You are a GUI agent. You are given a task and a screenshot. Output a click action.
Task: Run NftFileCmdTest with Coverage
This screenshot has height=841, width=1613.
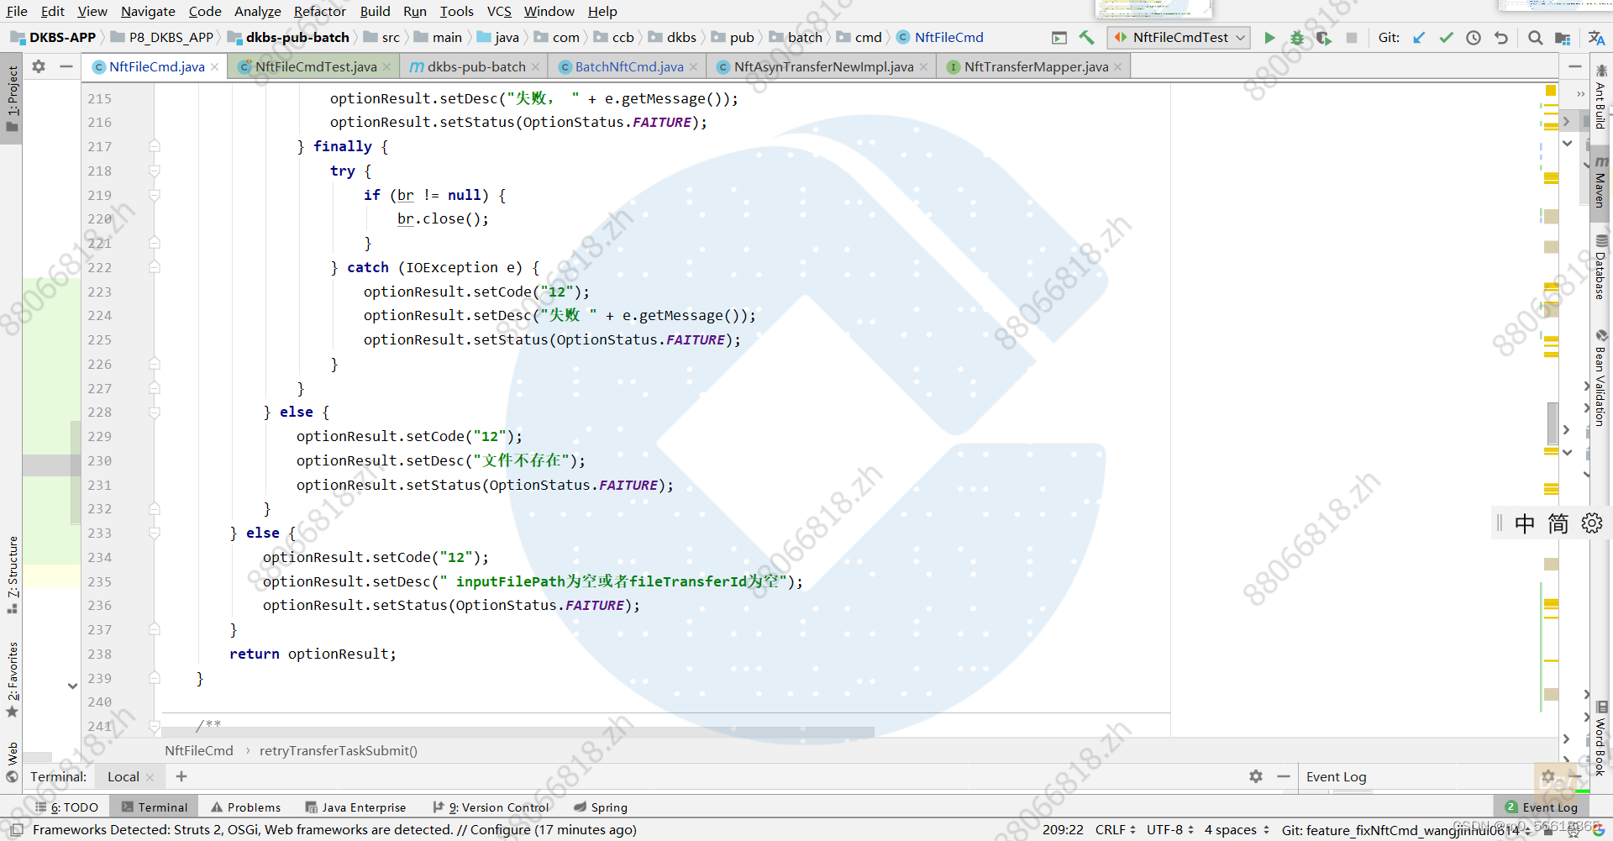click(x=1323, y=39)
